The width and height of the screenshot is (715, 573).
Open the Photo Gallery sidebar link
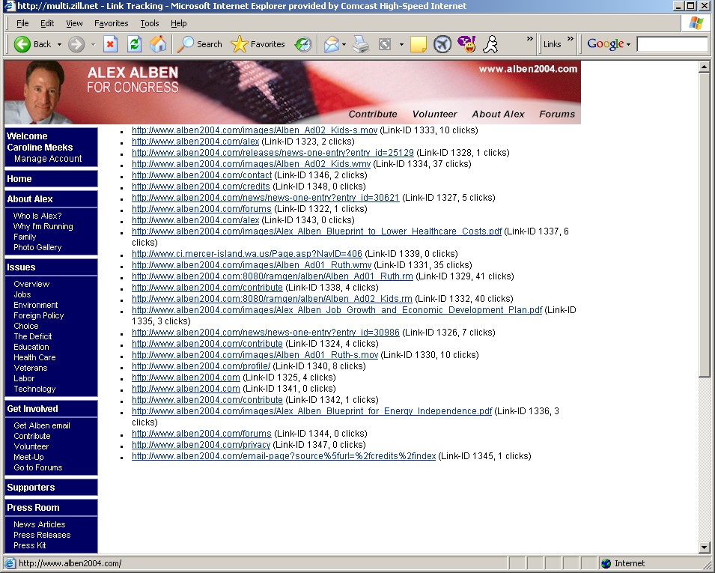tap(36, 247)
